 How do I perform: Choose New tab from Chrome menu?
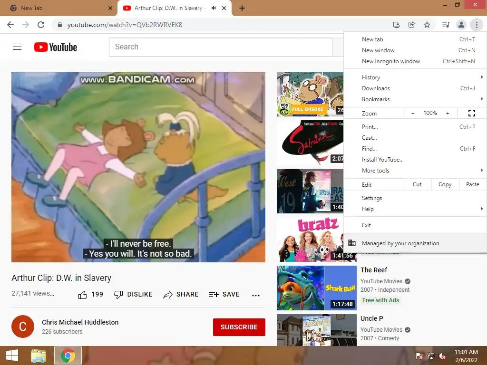[x=416, y=39]
